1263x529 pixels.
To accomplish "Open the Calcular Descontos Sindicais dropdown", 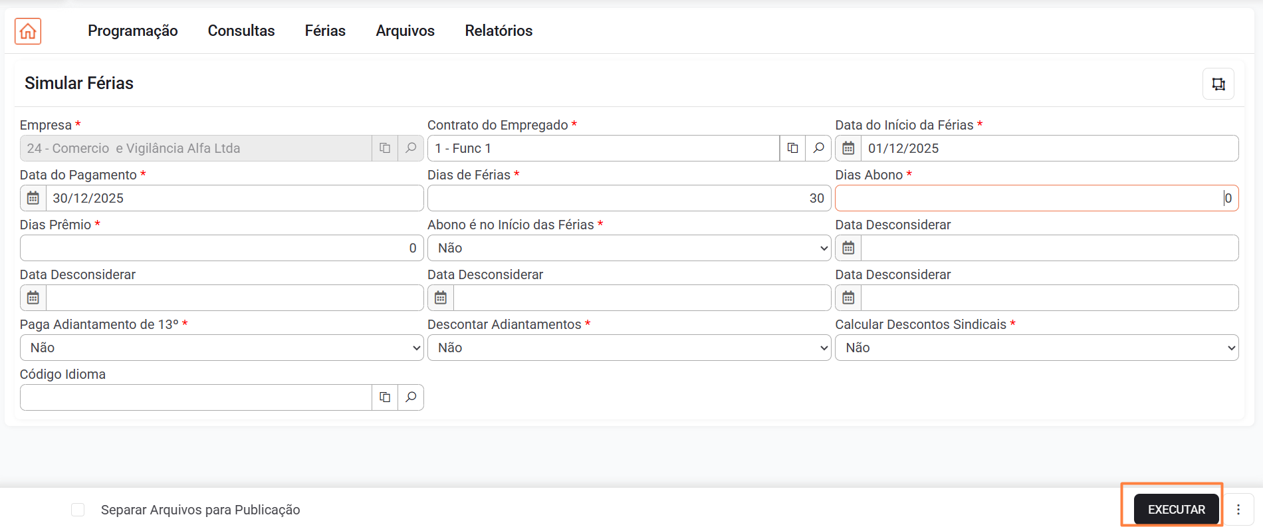I will click(1036, 348).
